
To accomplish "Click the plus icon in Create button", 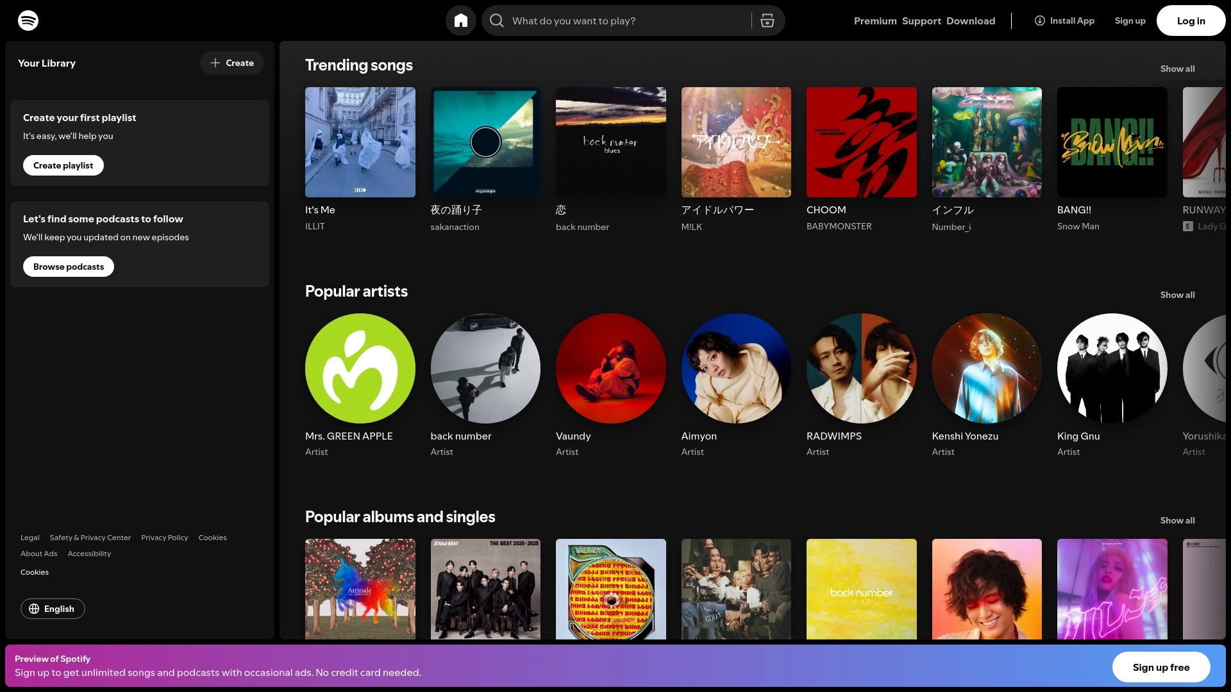I will tap(215, 63).
